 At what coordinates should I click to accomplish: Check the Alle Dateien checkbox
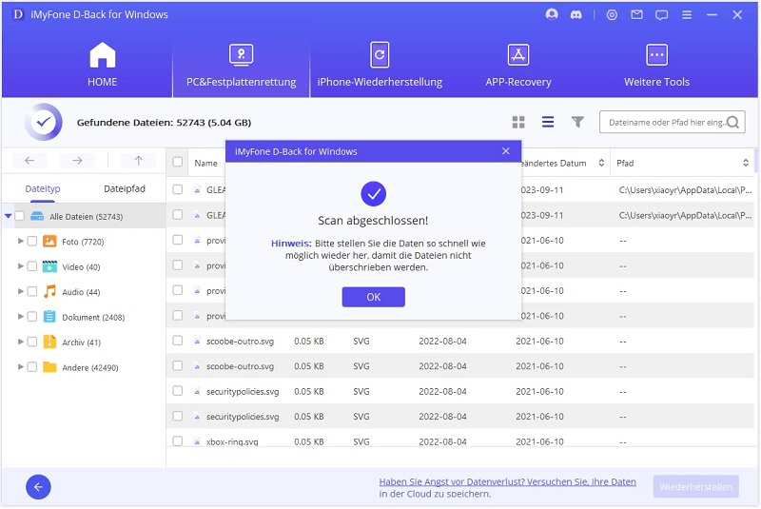click(x=19, y=216)
